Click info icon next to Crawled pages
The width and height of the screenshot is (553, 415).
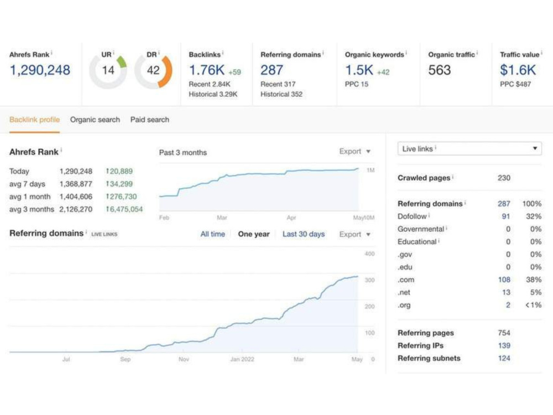452,176
